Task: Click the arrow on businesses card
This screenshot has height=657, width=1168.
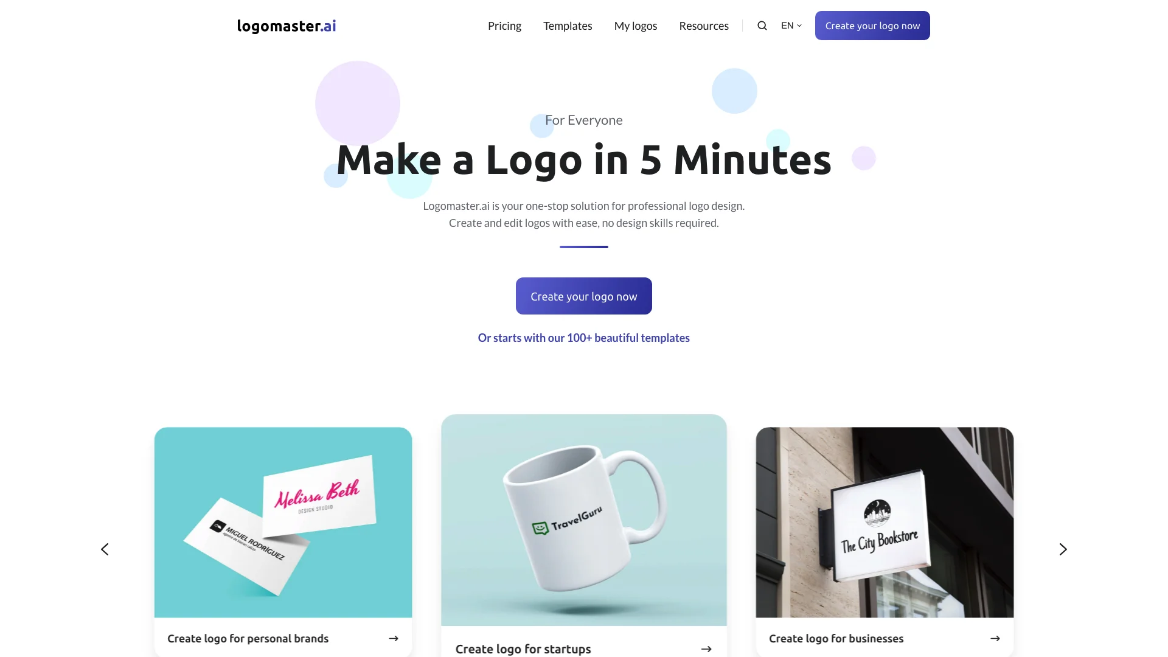Action: coord(995,638)
